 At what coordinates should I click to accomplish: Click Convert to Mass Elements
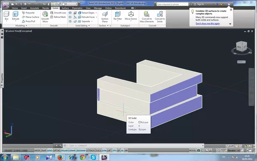[147, 17]
